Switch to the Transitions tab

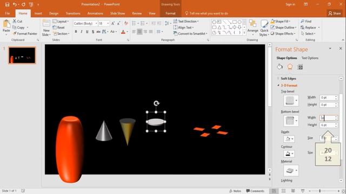tap(73, 13)
